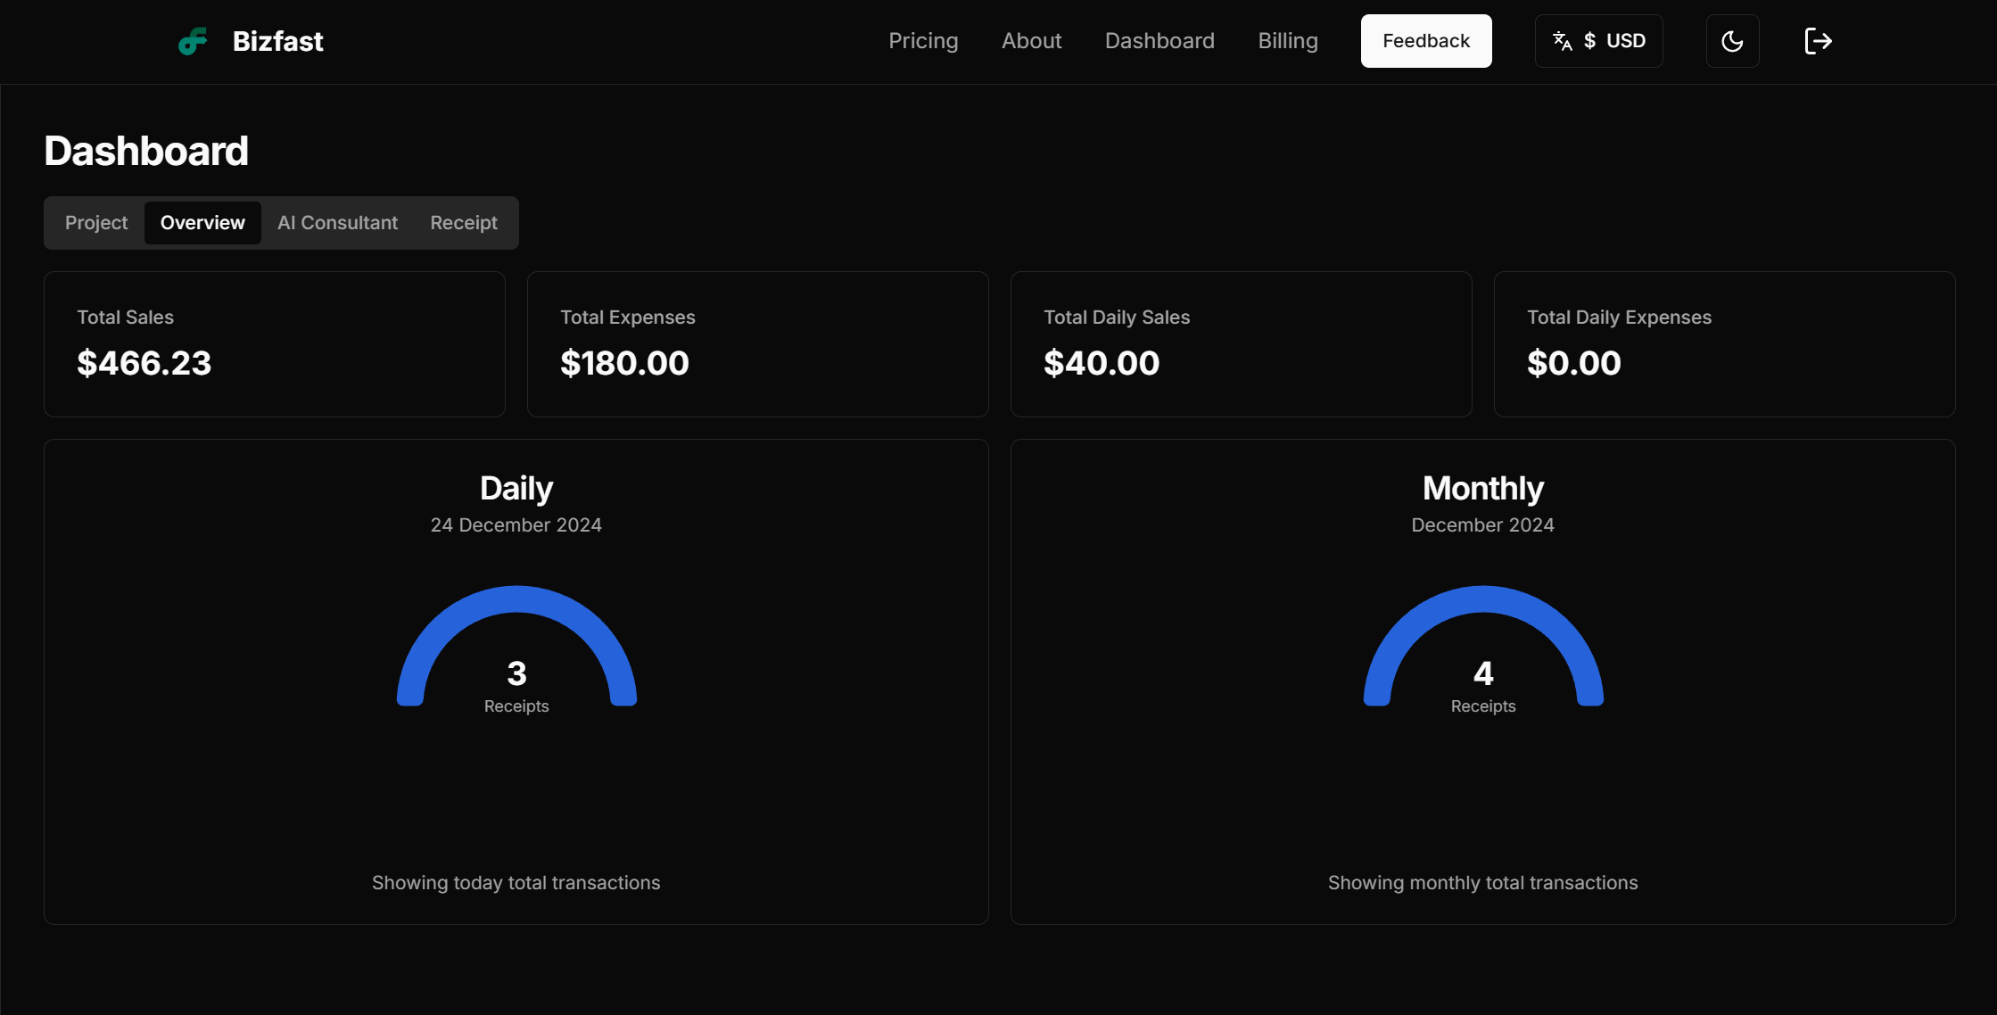Click the Total Sales card
Image resolution: width=1997 pixels, height=1015 pixels.
[x=274, y=344]
